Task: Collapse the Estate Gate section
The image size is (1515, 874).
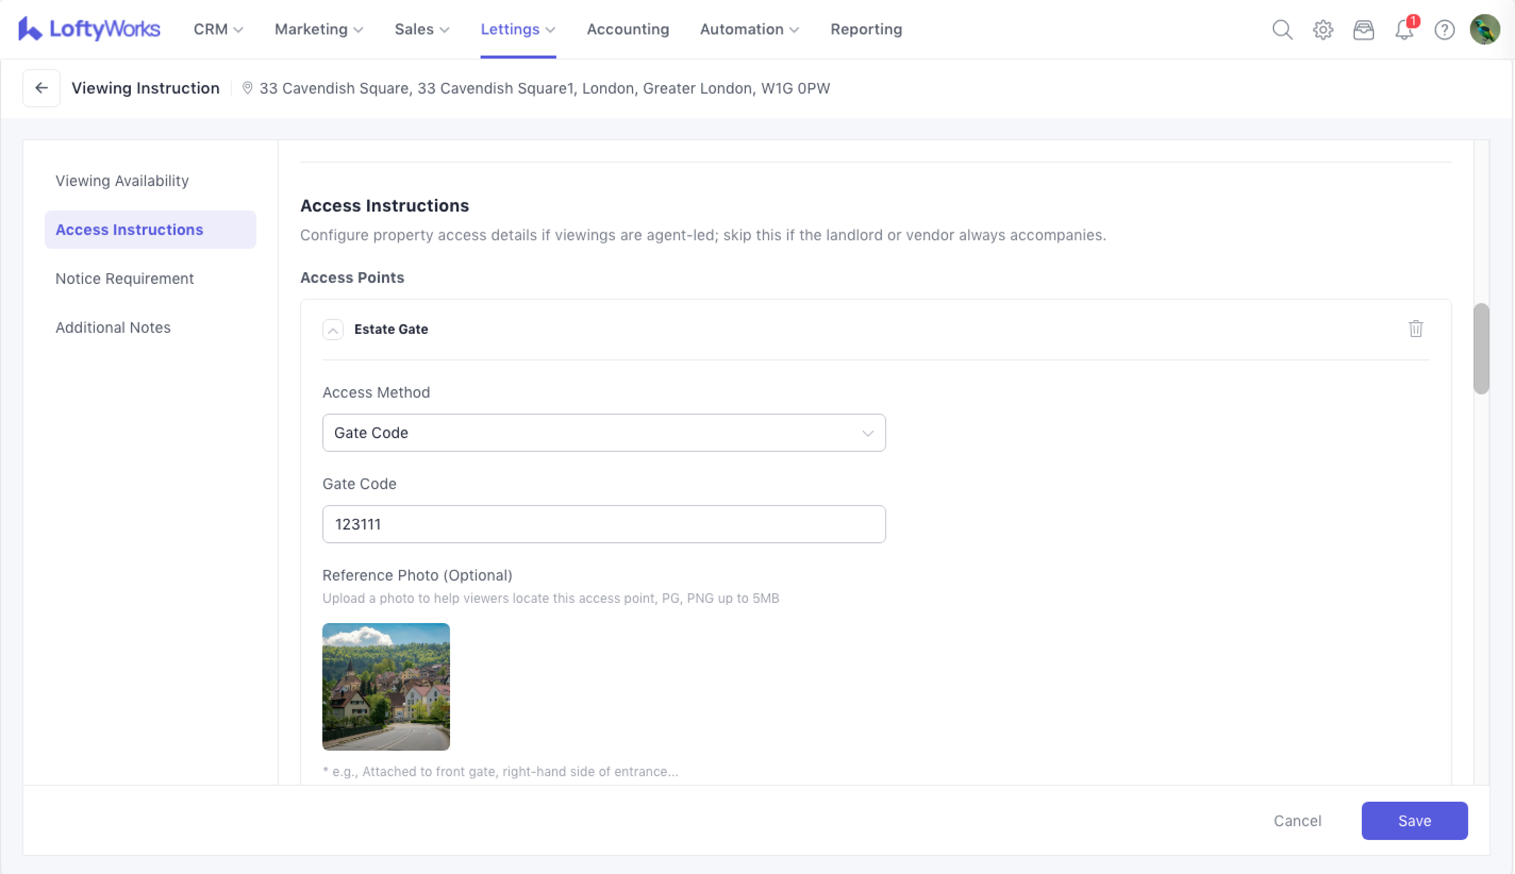Action: click(332, 330)
